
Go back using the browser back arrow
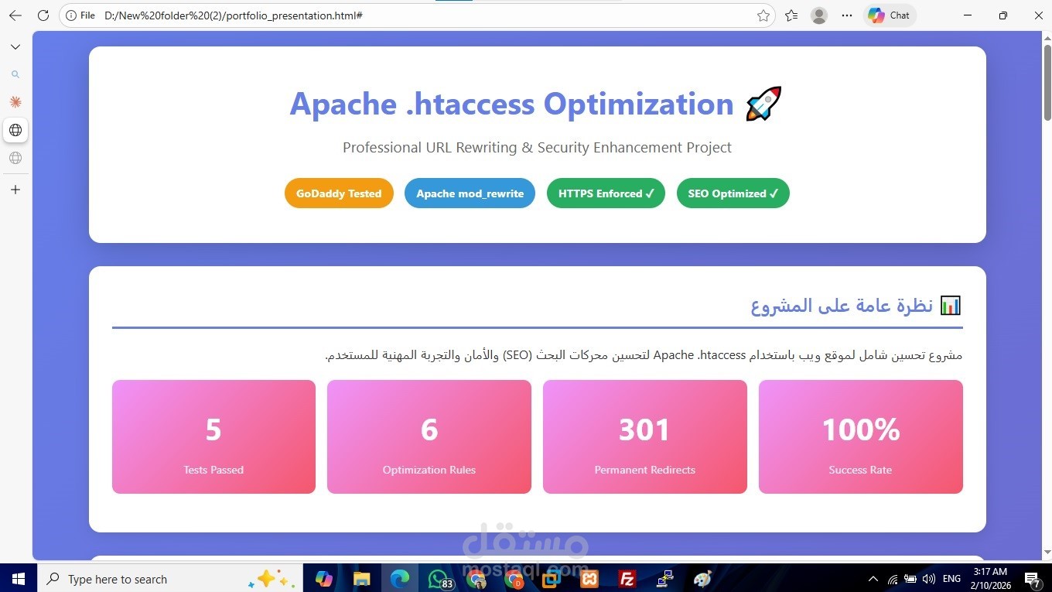point(15,15)
